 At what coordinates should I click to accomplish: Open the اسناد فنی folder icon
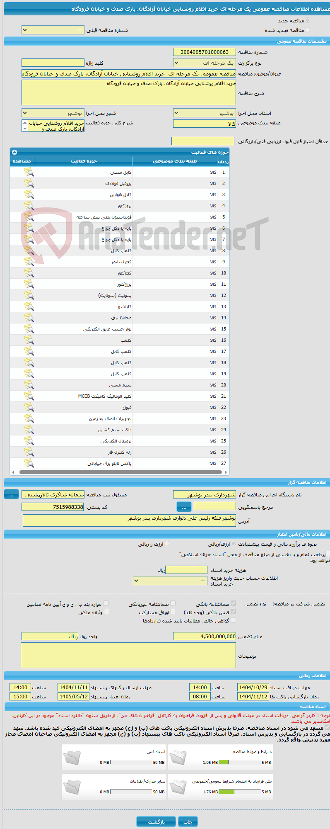(x=72, y=757)
